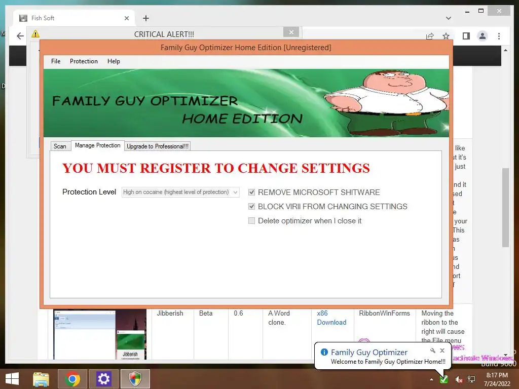Toggle the Chrome side panel icon
The width and height of the screenshot is (519, 389).
point(466,36)
